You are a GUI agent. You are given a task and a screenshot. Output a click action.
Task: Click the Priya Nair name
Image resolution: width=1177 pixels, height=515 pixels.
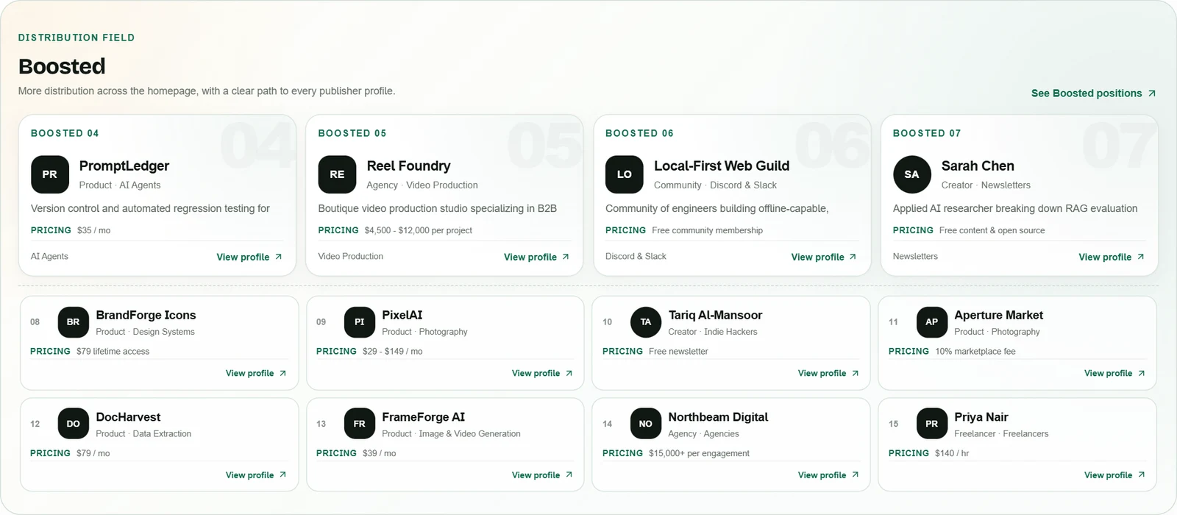pyautogui.click(x=981, y=417)
